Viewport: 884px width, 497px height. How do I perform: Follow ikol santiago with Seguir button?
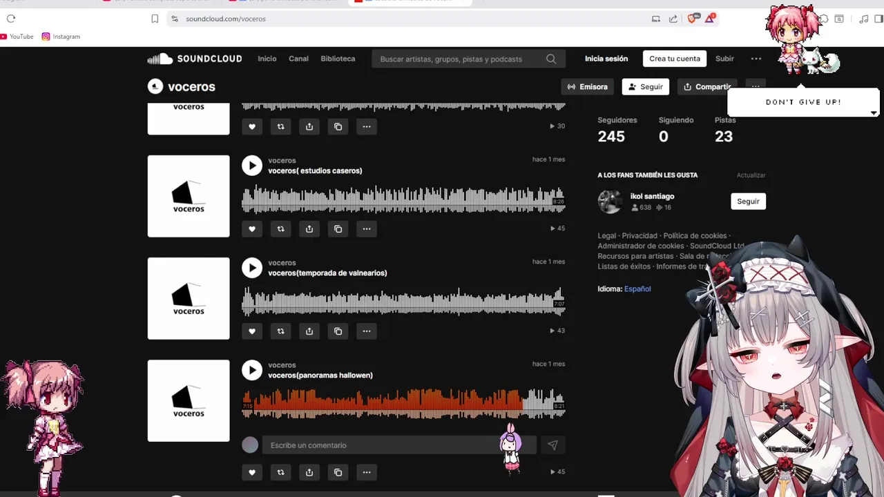[x=748, y=202]
